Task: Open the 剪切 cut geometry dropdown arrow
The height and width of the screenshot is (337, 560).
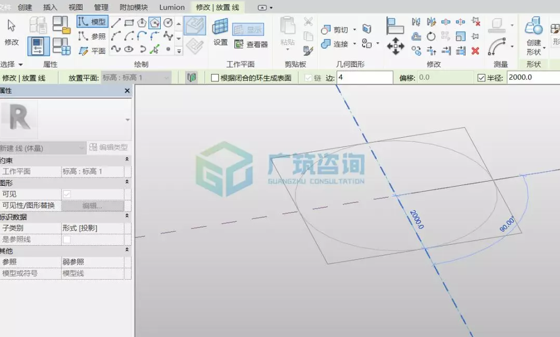Action: tap(355, 30)
